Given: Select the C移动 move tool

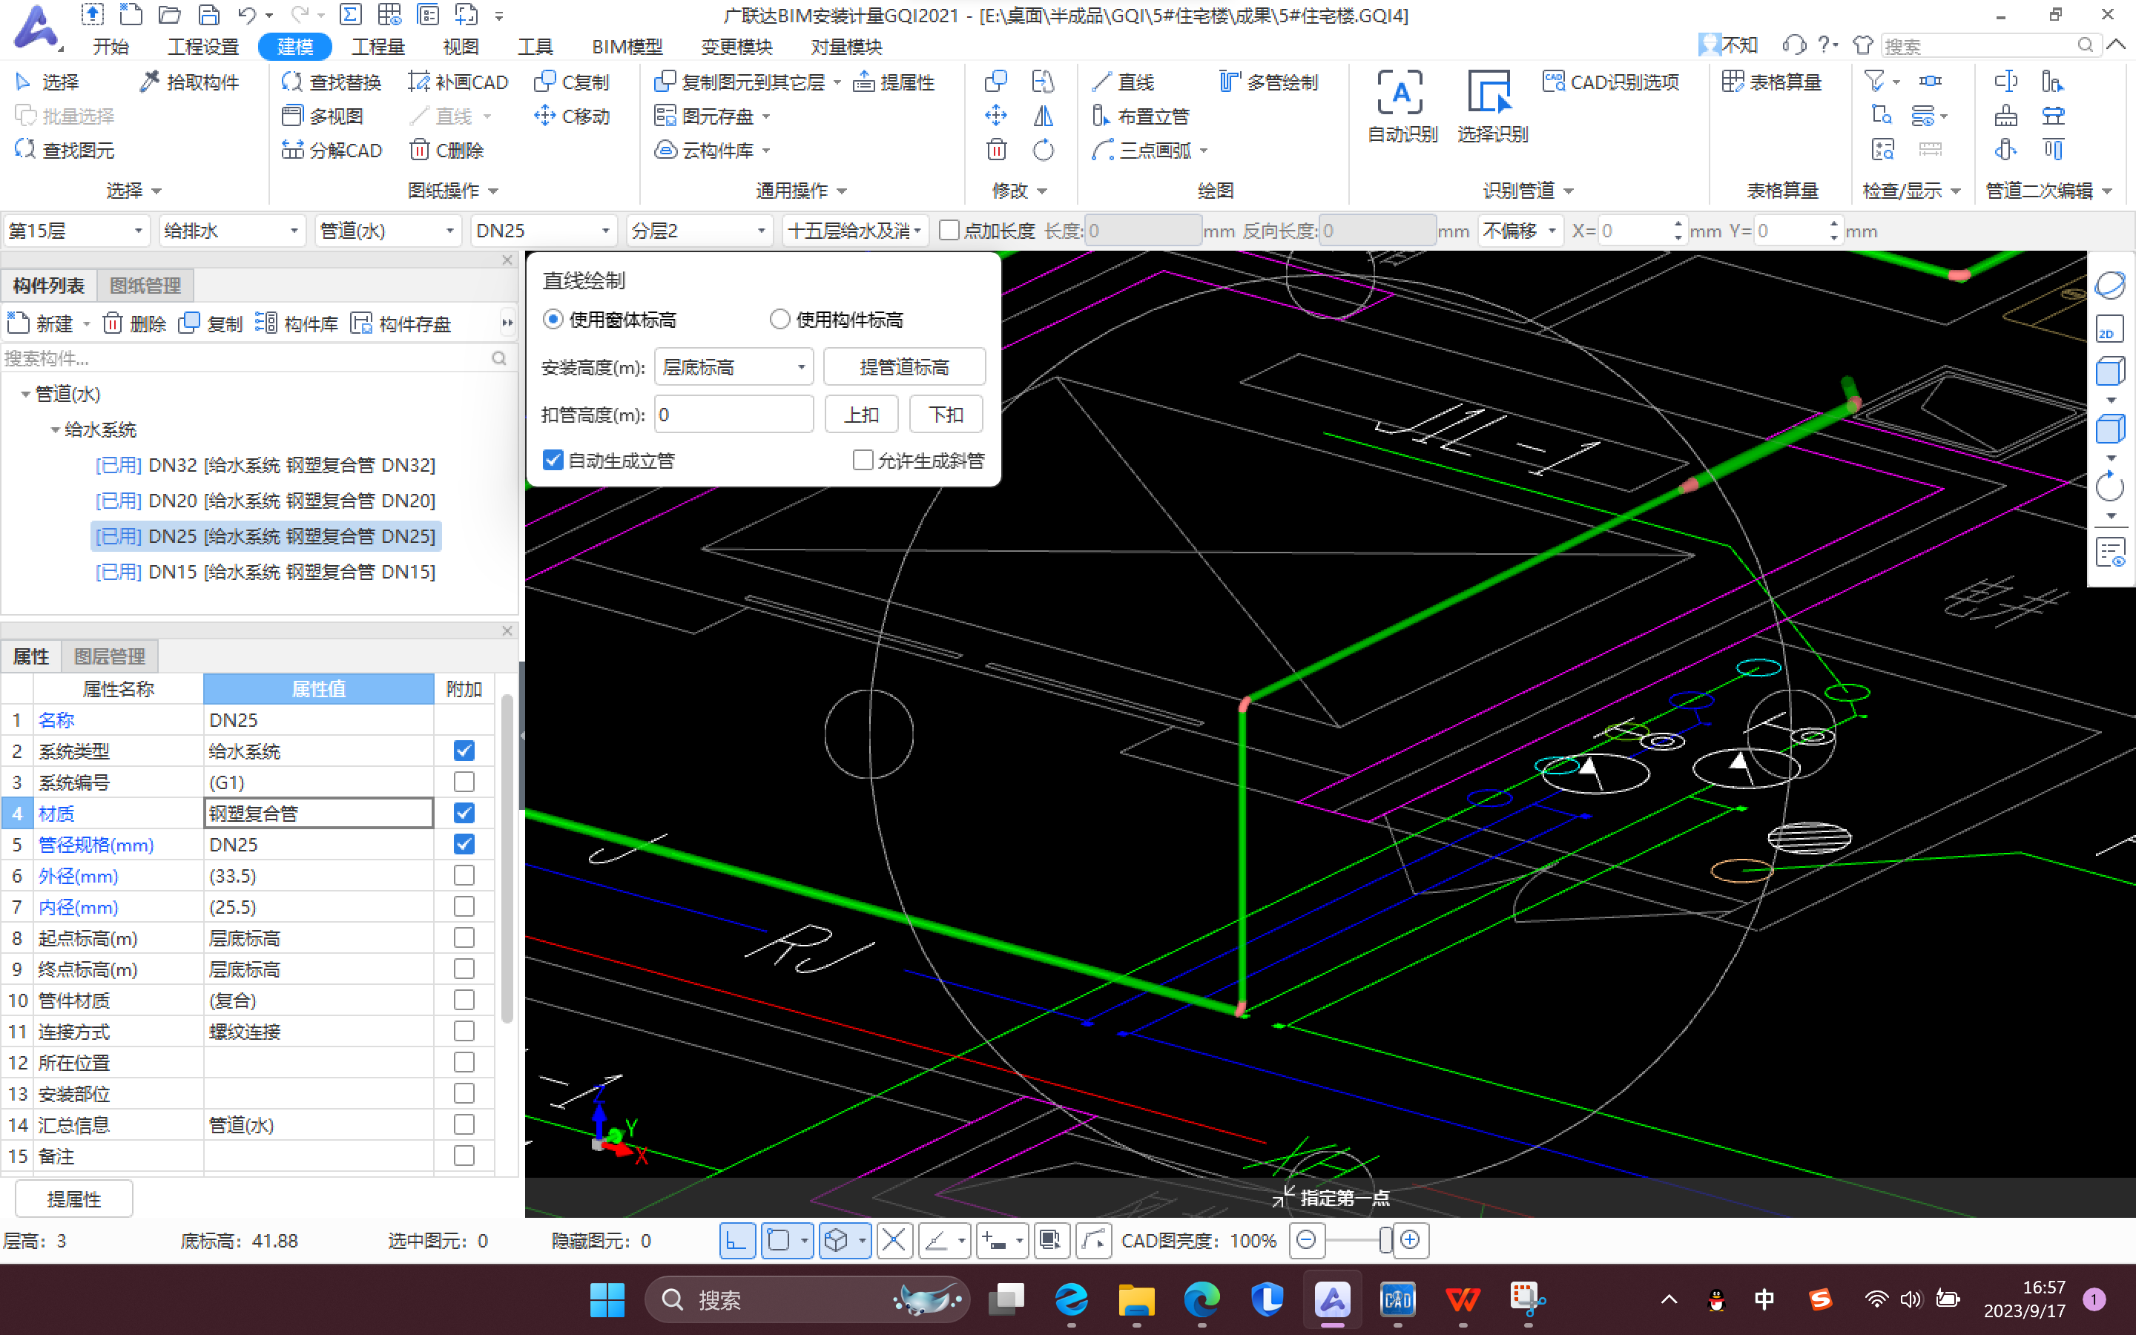Looking at the screenshot, I should click(572, 116).
